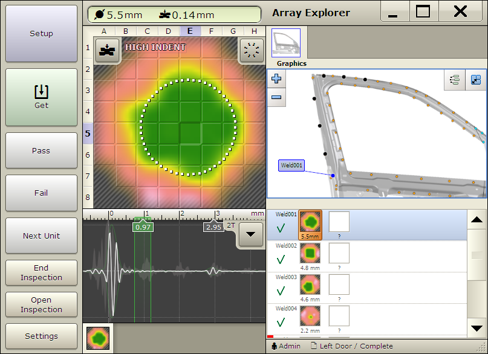Click the indentation icon on the weld map
Screen dimensions: 488x354
pyautogui.click(x=106, y=51)
